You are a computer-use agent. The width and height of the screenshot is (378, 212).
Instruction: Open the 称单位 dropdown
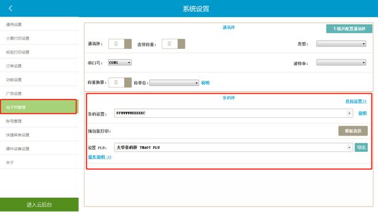[174, 83]
